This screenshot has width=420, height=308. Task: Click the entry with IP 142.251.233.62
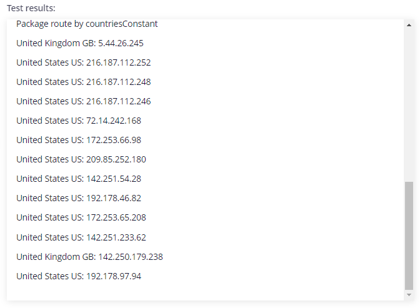pos(81,237)
